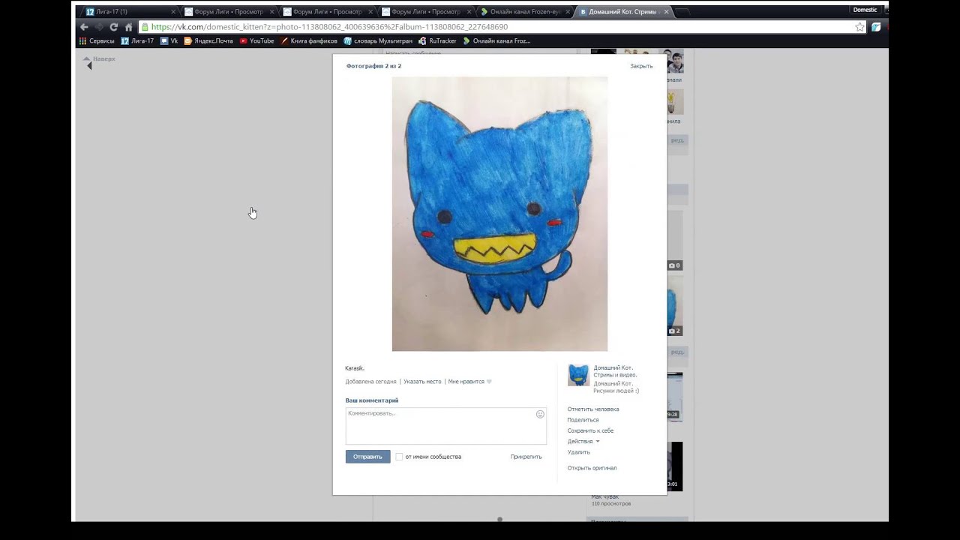This screenshot has width=960, height=540.
Task: Click the heart icon beside Мне нравится
Action: pos(489,382)
